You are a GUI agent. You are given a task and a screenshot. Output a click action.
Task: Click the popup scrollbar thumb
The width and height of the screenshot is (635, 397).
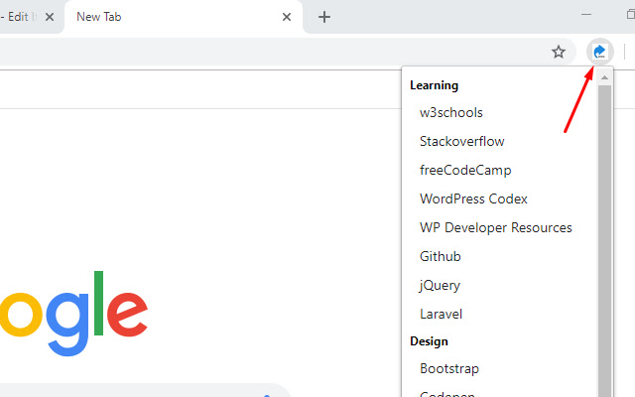coord(604,240)
